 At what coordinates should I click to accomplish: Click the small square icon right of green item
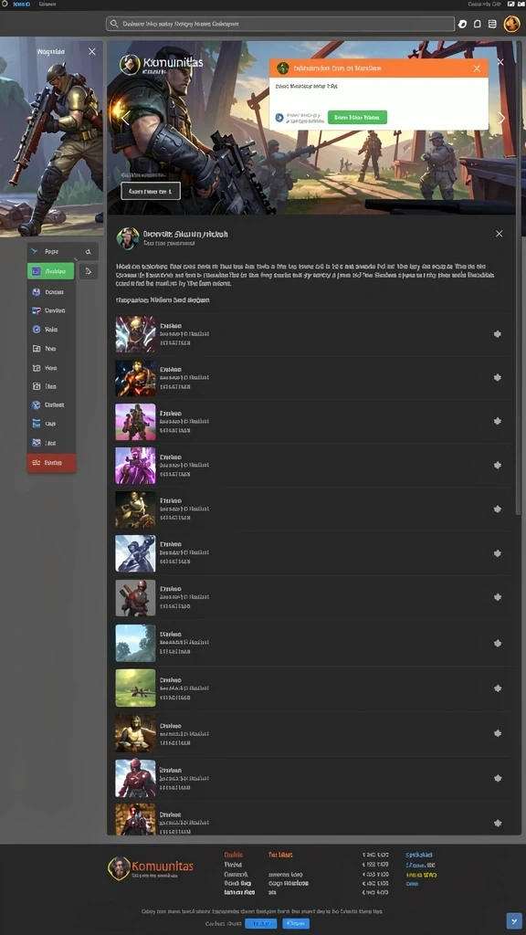(89, 271)
